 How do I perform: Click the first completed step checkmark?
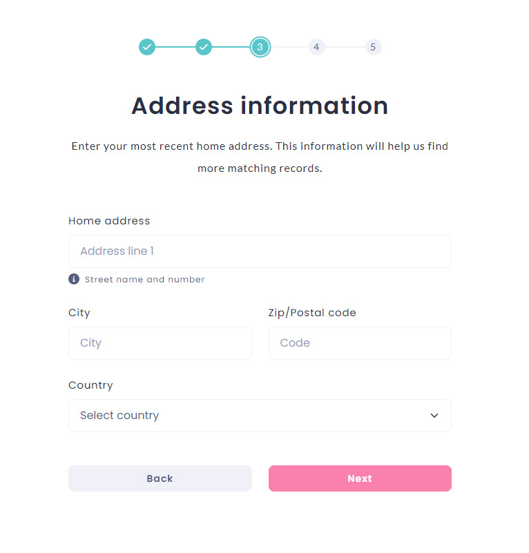coord(147,47)
